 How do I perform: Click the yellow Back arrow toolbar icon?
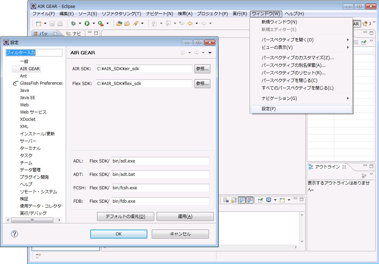click(190, 23)
